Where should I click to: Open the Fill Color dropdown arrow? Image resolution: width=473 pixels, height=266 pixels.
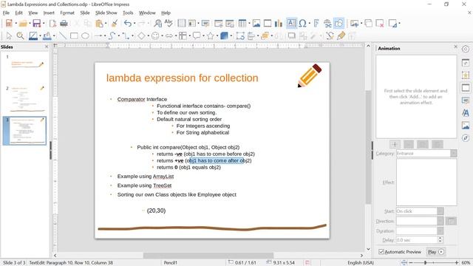coord(54,36)
